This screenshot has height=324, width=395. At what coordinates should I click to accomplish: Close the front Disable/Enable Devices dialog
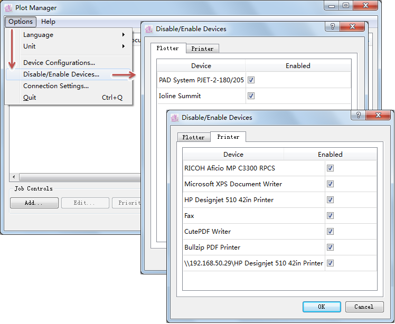point(380,116)
